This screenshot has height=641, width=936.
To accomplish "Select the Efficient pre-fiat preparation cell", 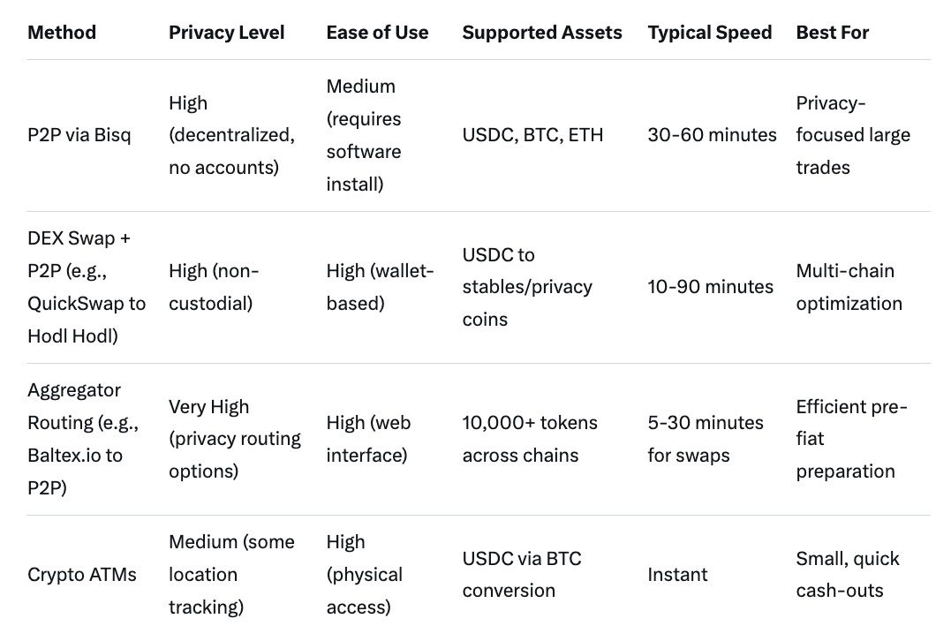I will coord(851,439).
